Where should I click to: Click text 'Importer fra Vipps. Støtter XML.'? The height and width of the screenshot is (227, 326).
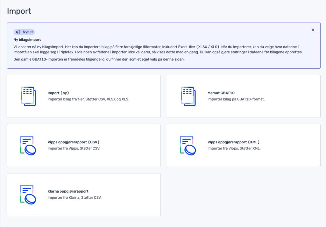234,148
